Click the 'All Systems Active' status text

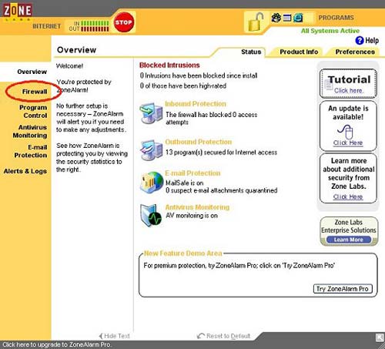click(x=330, y=31)
